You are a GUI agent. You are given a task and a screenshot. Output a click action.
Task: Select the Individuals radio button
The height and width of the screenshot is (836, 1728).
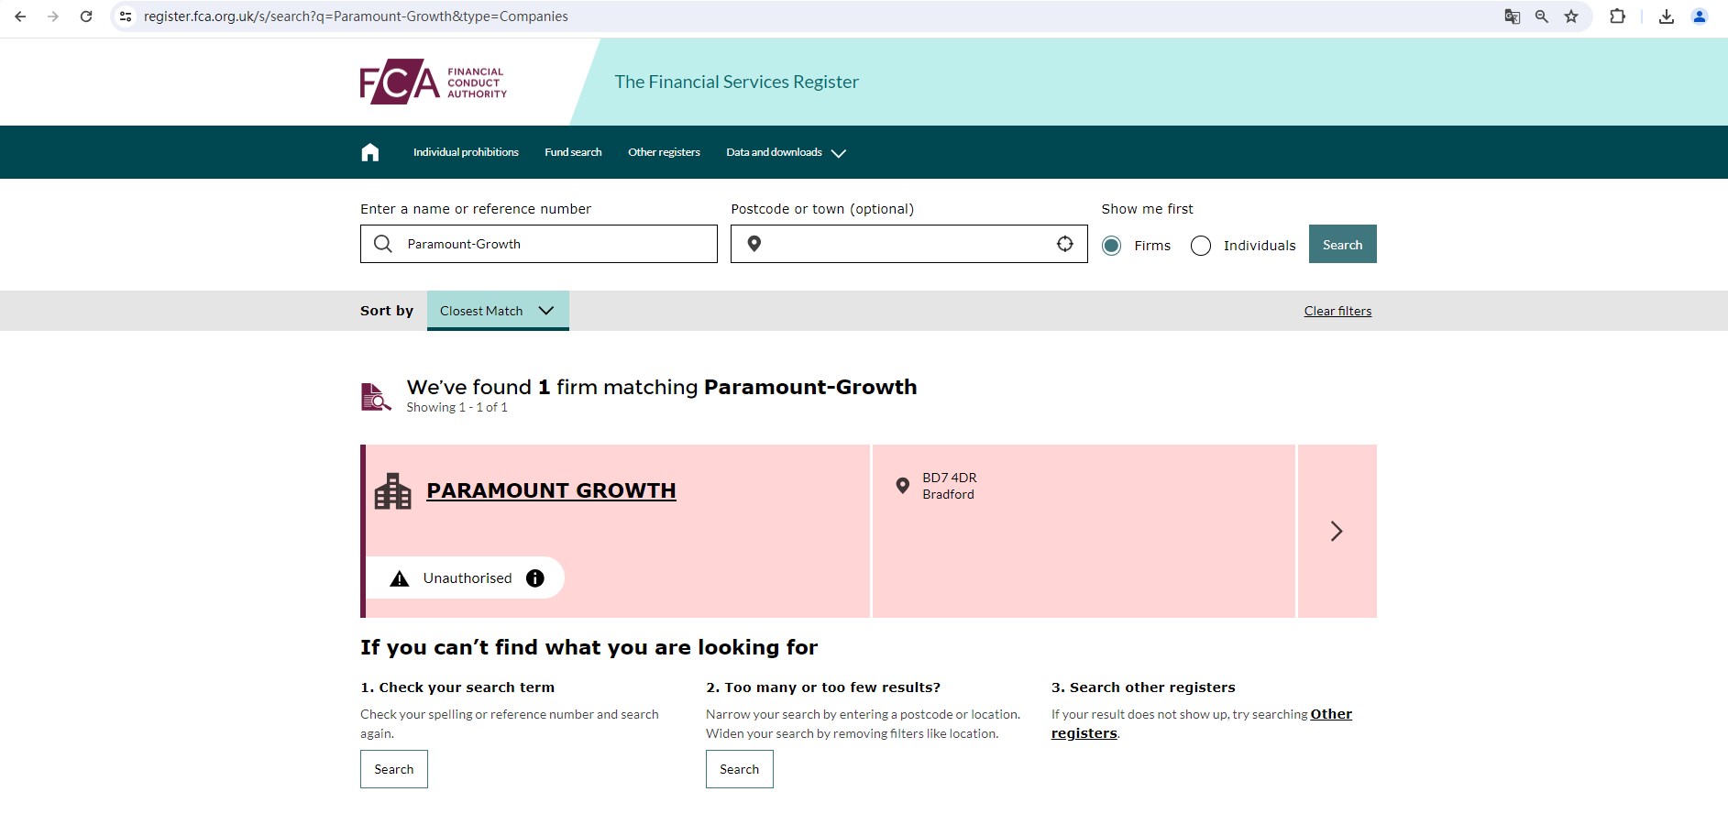point(1201,246)
